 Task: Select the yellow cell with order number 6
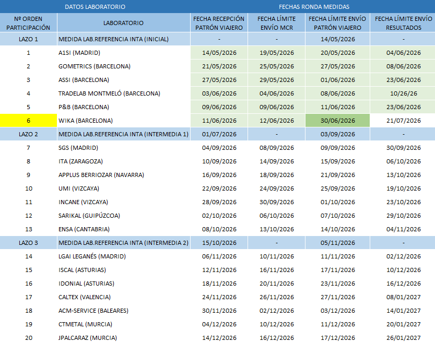coord(28,121)
